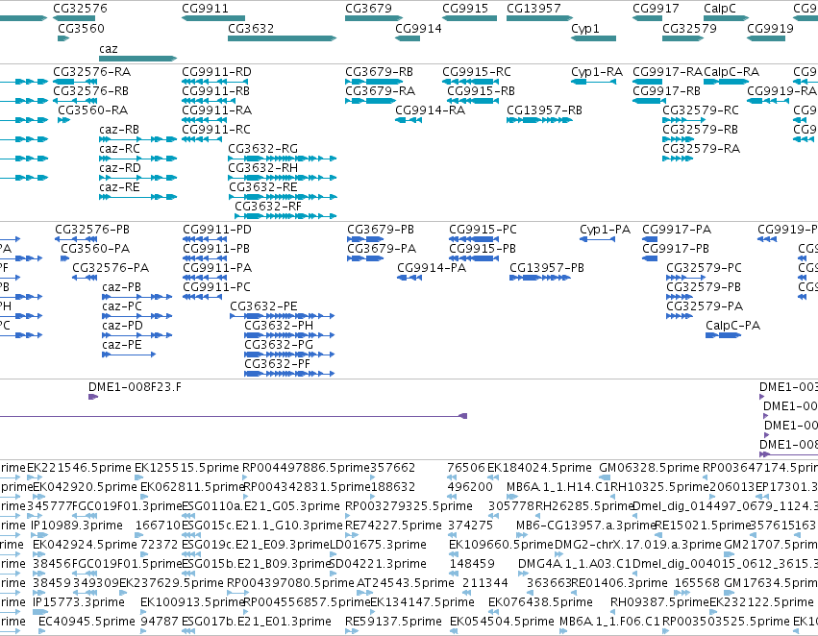Click the RH09387.5prime EST label
The image size is (818, 636).
click(660, 602)
